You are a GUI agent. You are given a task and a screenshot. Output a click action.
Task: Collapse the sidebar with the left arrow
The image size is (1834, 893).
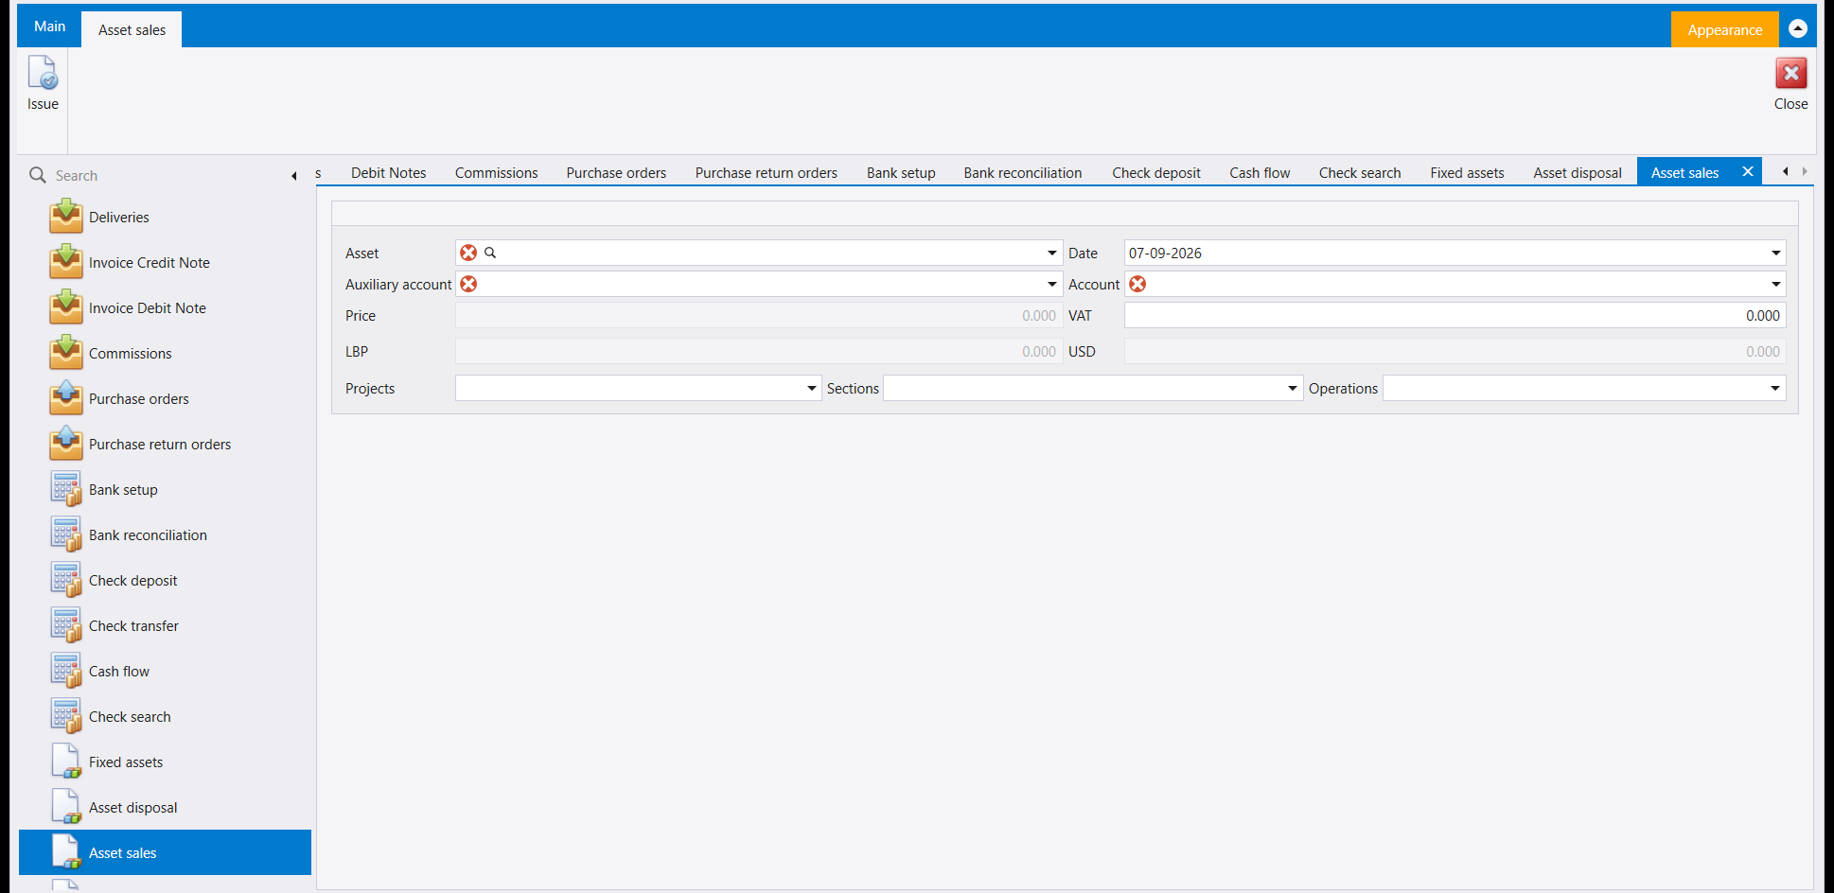click(x=294, y=176)
